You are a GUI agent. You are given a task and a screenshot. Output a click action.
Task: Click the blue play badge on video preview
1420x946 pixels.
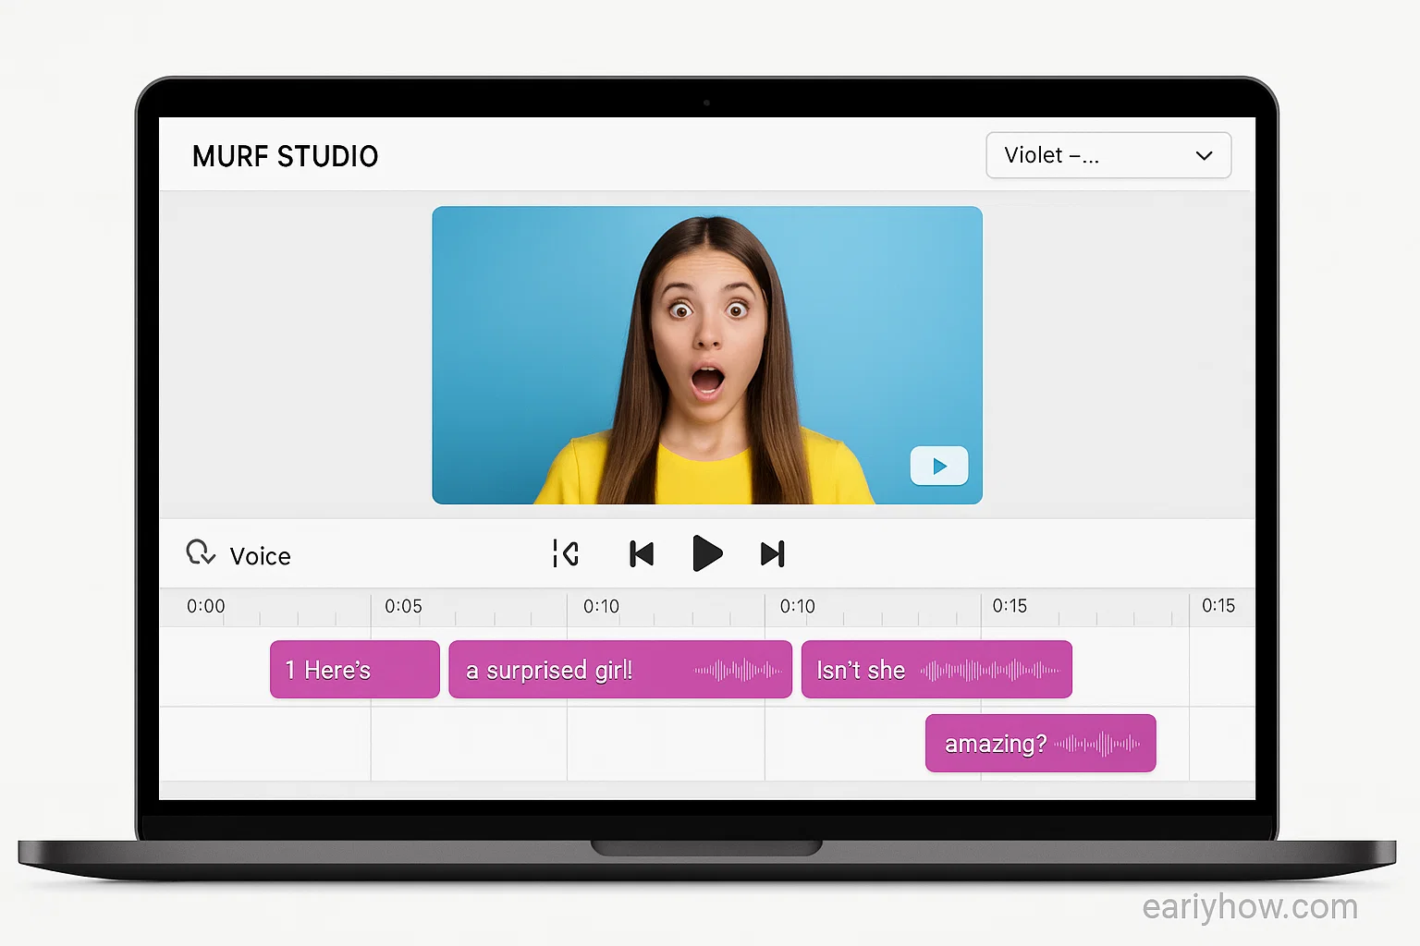[x=938, y=467]
